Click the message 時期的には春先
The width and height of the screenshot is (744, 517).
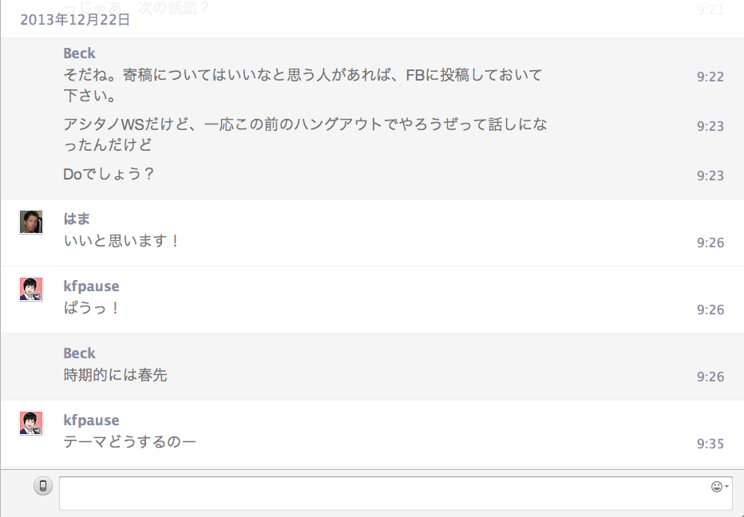(115, 375)
